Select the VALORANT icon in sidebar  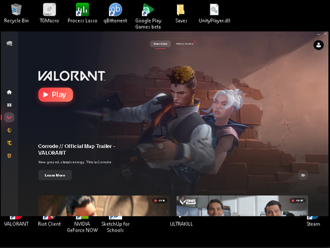coord(9,118)
